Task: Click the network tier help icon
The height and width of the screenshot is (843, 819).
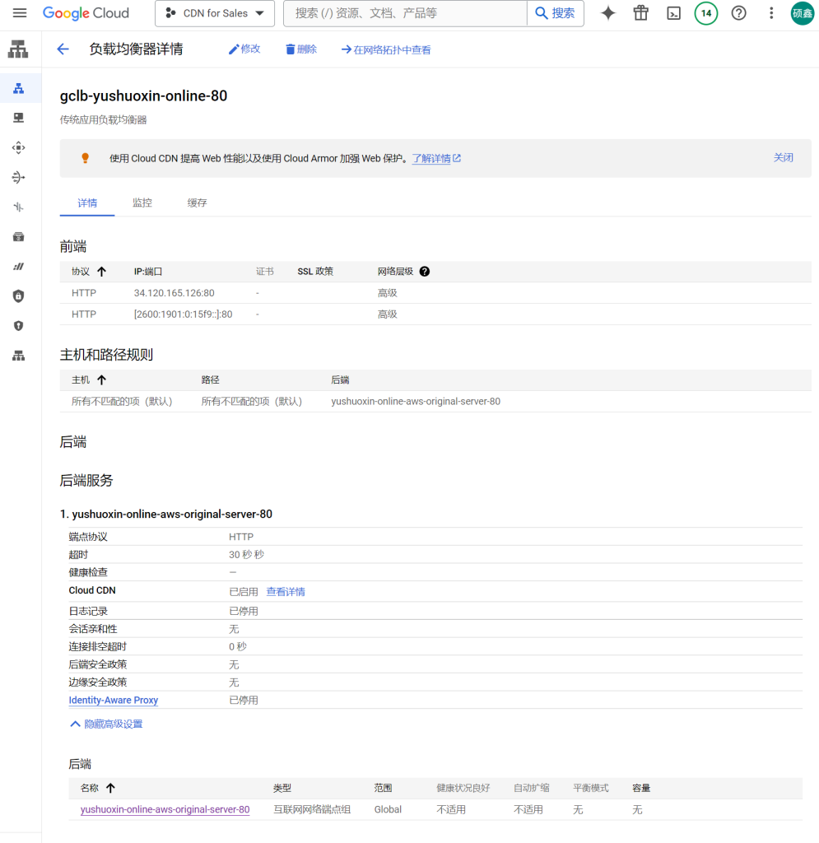Action: coord(425,272)
